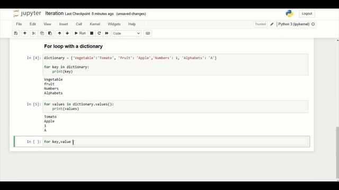Click the 'Tomato' output line
The image size is (339, 190).
pyautogui.click(x=50, y=117)
